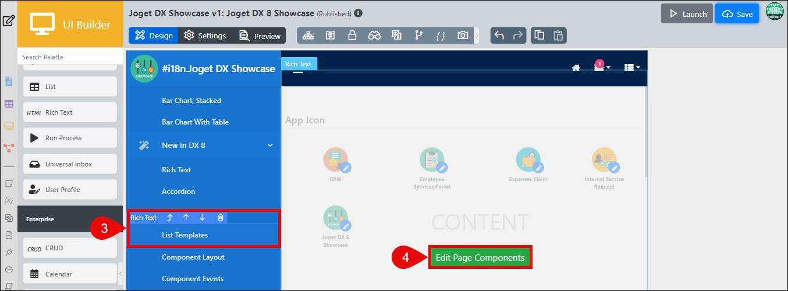Delete the List Templates menu item
Viewport: 788px width, 291px height.
tap(220, 218)
